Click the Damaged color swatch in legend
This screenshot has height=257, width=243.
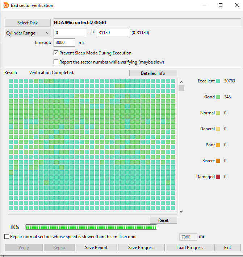(x=218, y=177)
